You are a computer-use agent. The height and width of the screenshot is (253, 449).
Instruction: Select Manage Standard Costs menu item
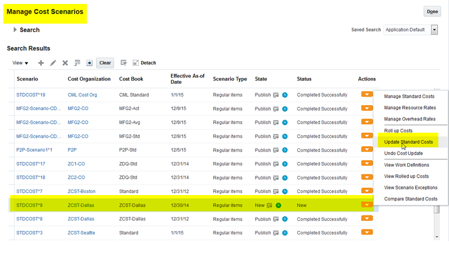(x=409, y=97)
